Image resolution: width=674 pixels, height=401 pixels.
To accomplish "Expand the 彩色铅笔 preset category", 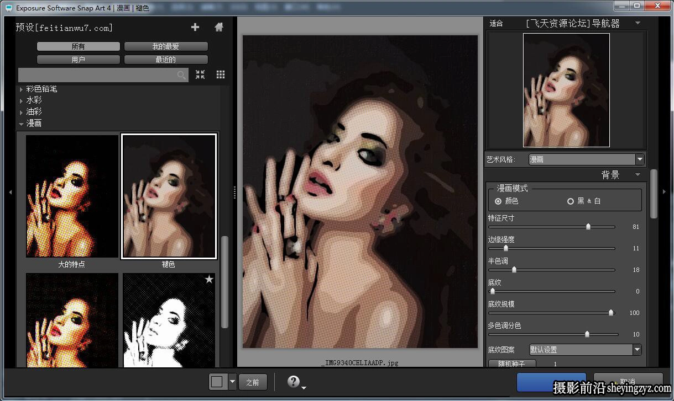I will (x=22, y=89).
